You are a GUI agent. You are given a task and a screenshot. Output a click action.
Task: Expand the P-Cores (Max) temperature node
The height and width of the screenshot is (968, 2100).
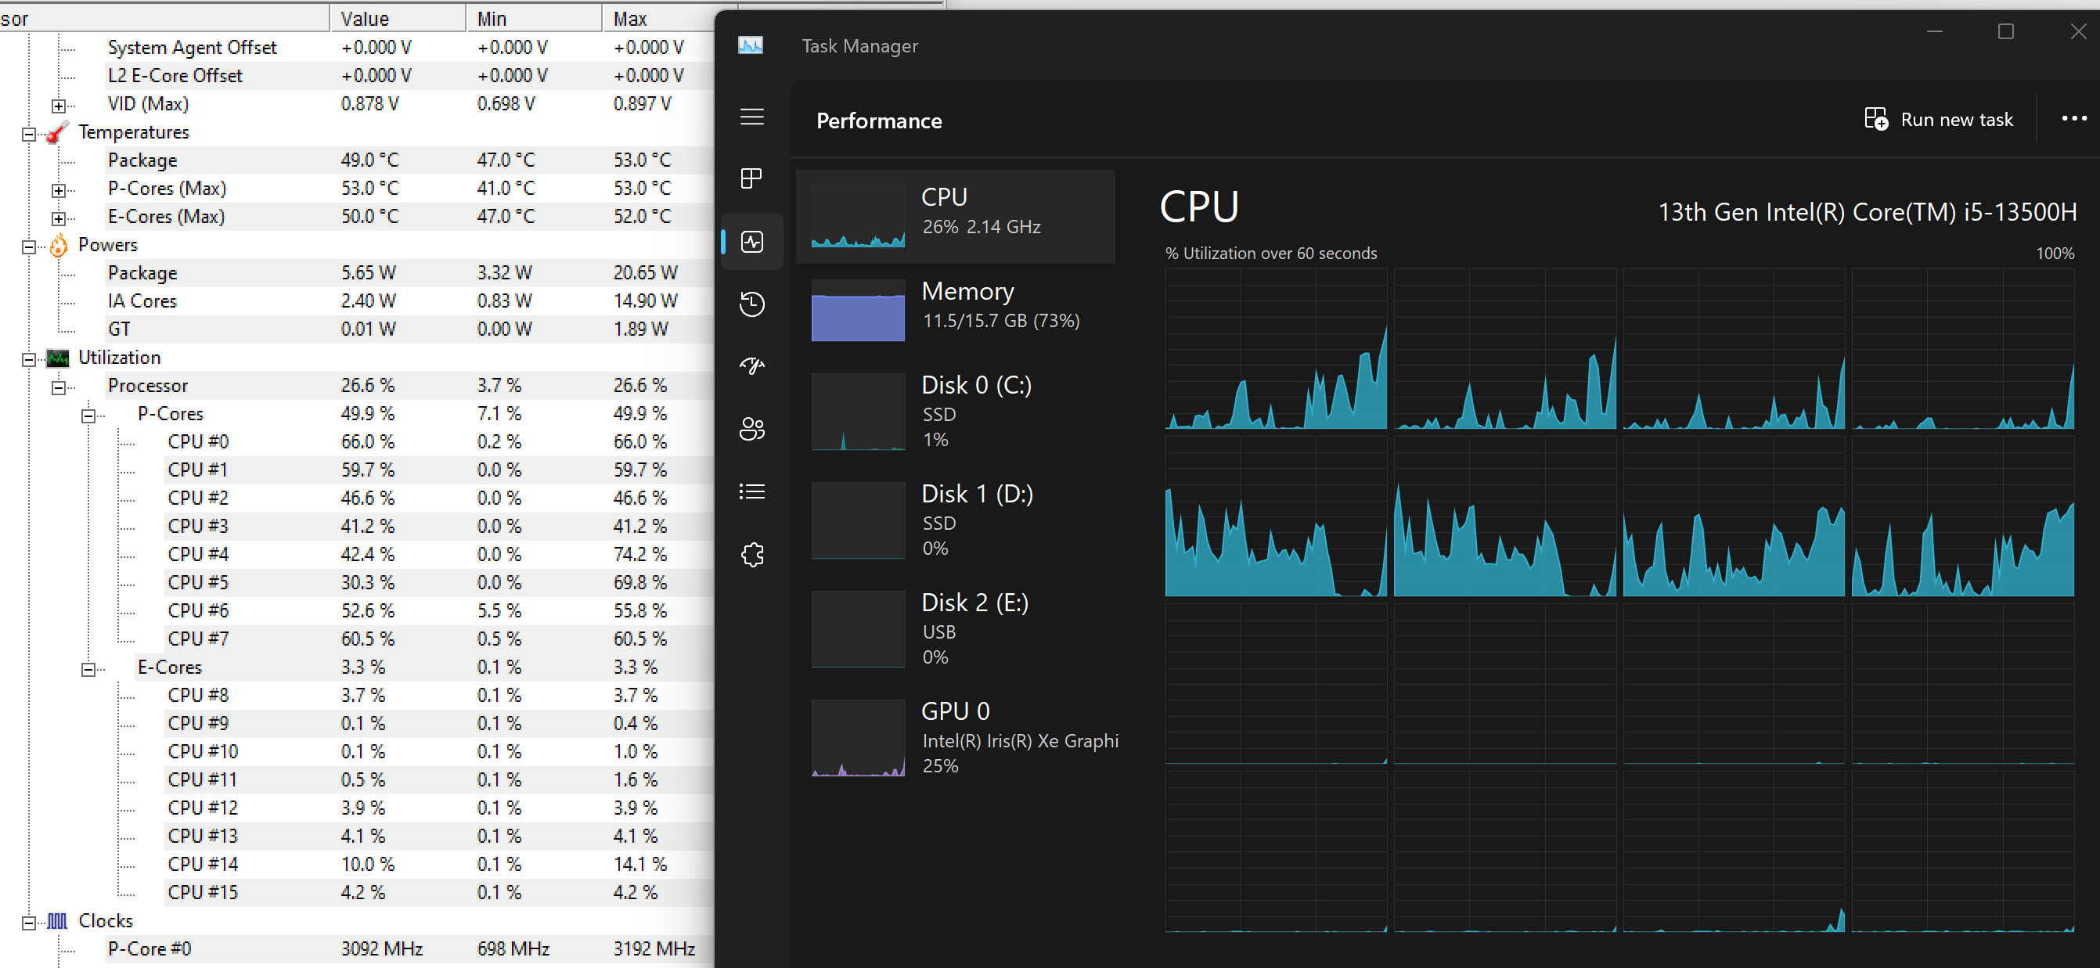[59, 191]
